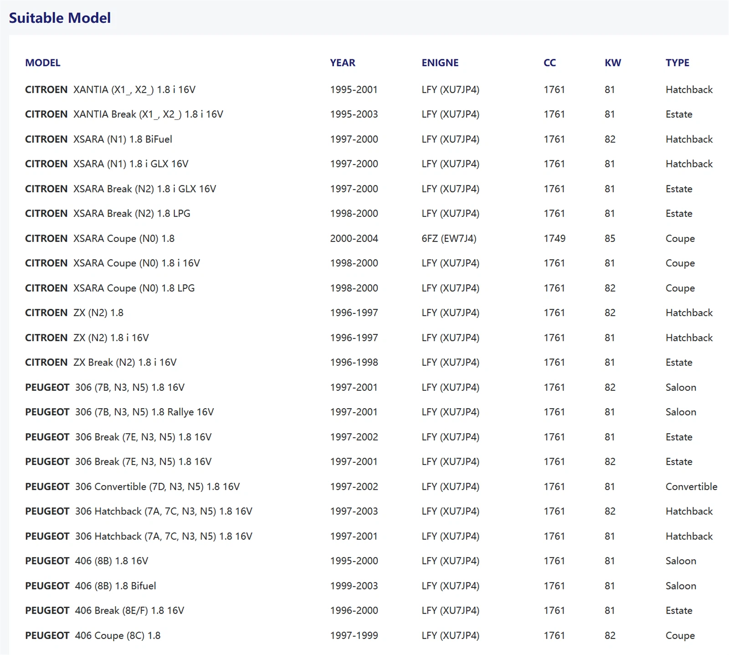The height and width of the screenshot is (655, 729).
Task: Click 'Convertible' in the TYPE column
Action: coord(691,487)
